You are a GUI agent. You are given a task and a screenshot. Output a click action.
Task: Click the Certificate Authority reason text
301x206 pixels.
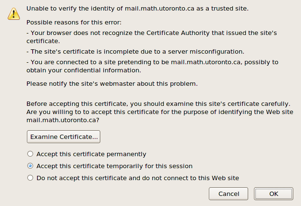(152, 37)
